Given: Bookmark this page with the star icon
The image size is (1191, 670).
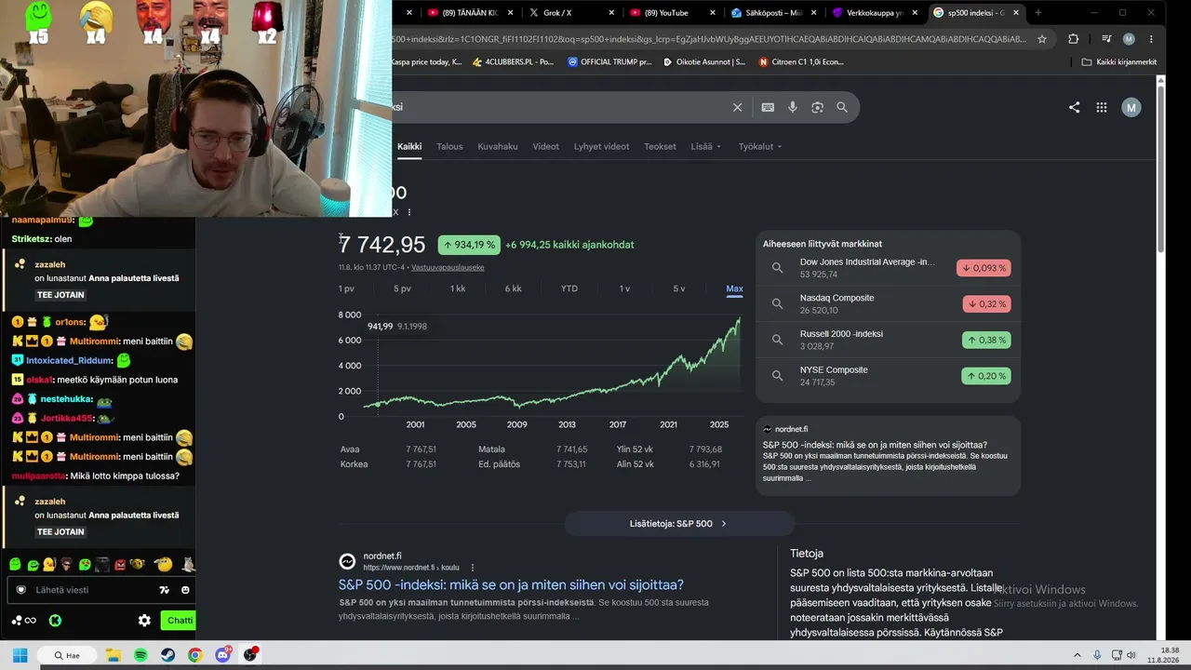Looking at the screenshot, I should pos(1042,39).
